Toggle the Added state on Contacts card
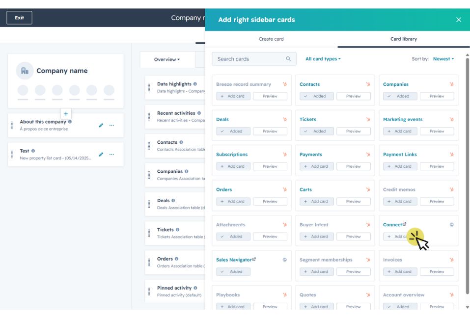470x318 pixels. pyautogui.click(x=317, y=96)
